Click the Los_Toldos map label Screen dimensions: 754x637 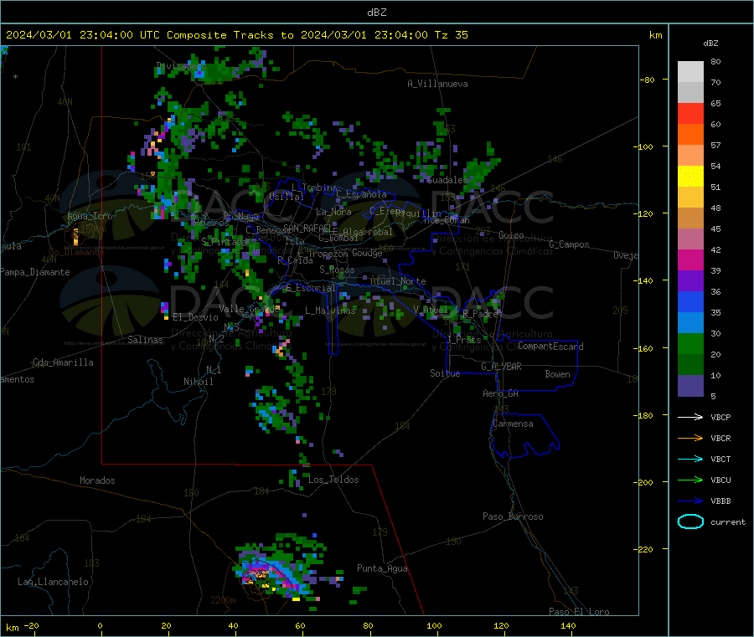point(333,480)
